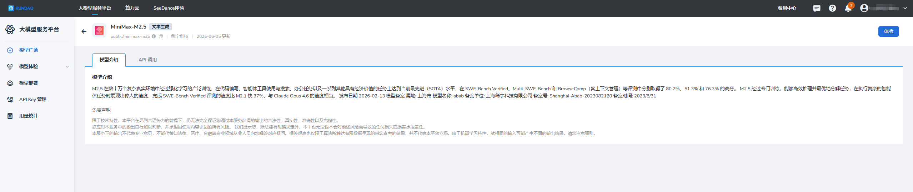Click the public/minimax-m25 identifier text
Screen dimensions: 913x192
130,36
